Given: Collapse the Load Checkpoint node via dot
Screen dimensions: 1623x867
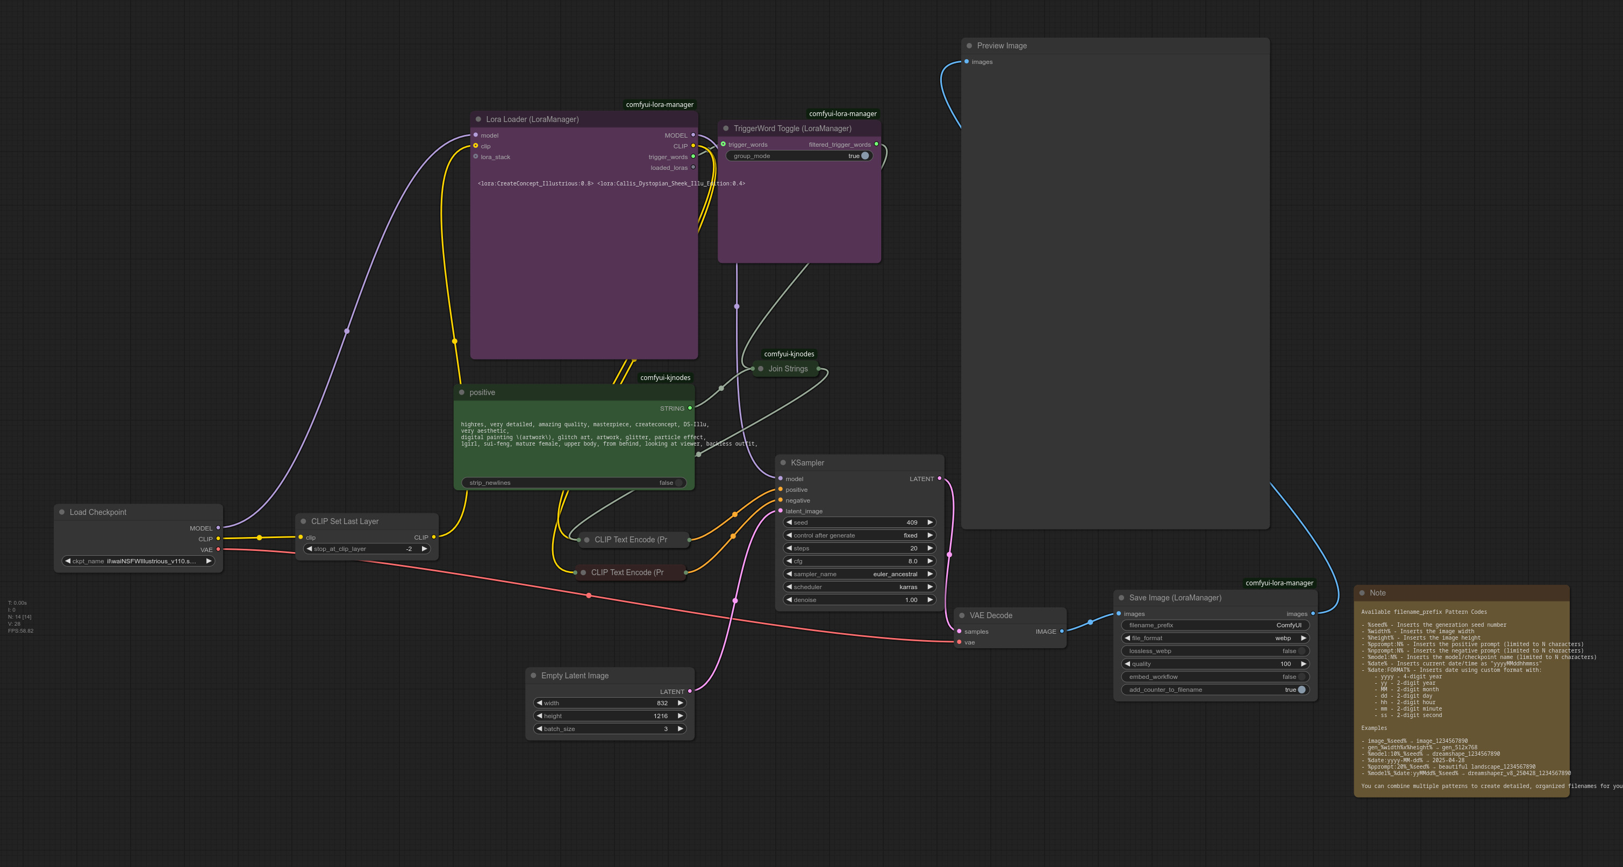Looking at the screenshot, I should (62, 512).
